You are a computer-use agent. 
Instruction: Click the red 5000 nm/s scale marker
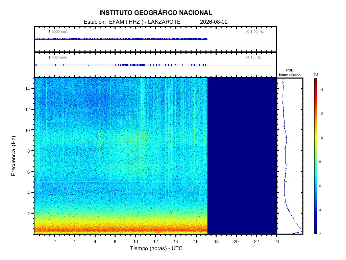(x=49, y=31)
